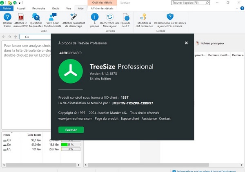Click the back navigation arrow
This screenshot has height=172, width=245.
click(4, 37)
